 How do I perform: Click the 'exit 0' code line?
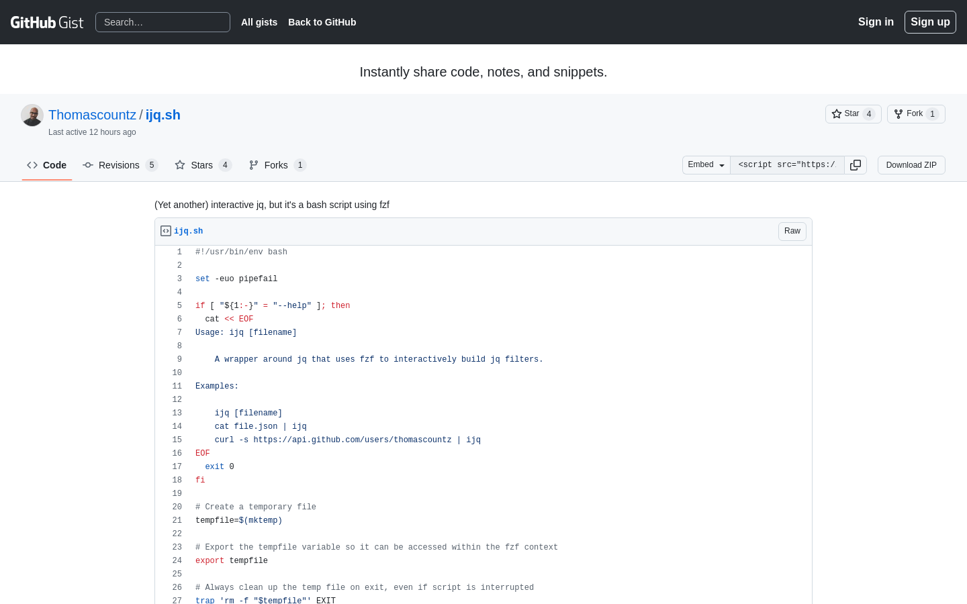pos(220,467)
